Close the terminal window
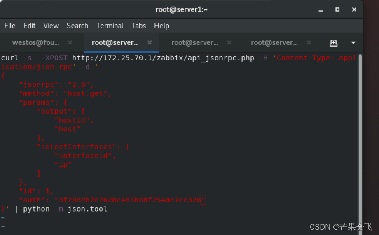This screenshot has height=235, width=379. point(354,9)
